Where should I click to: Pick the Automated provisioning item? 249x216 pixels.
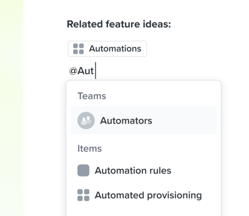coord(143,195)
